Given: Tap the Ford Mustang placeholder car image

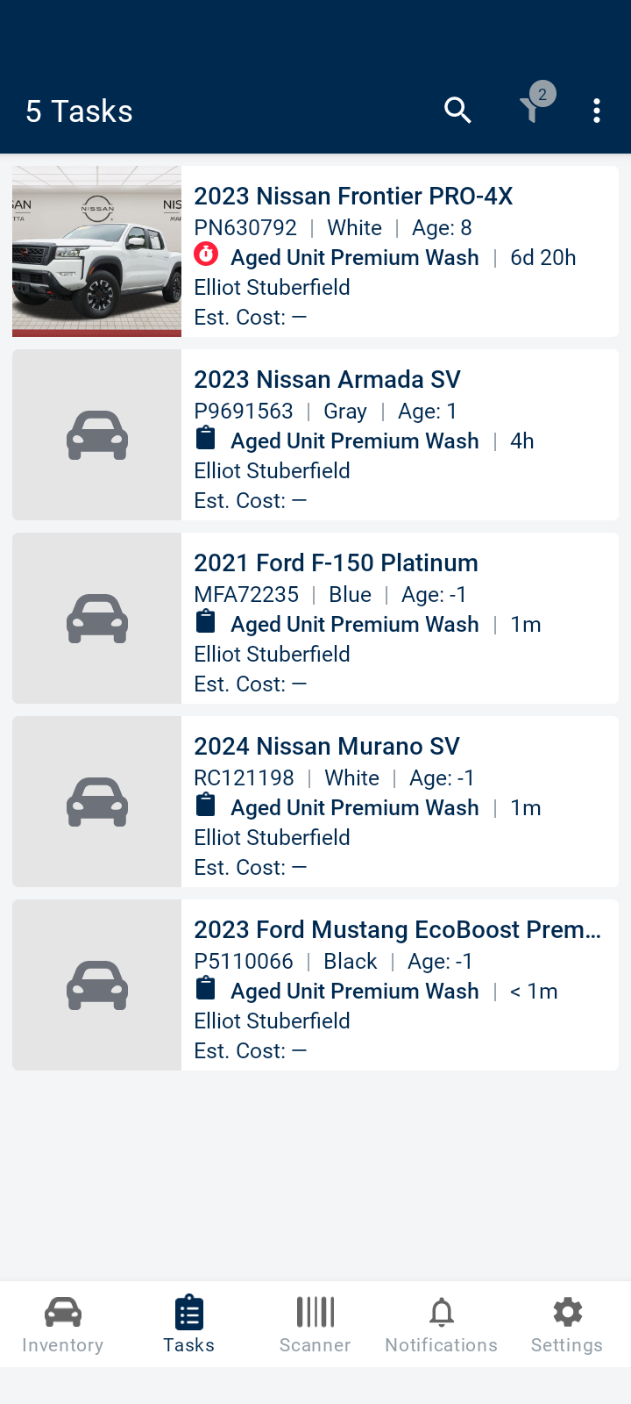Looking at the screenshot, I should [x=96, y=985].
